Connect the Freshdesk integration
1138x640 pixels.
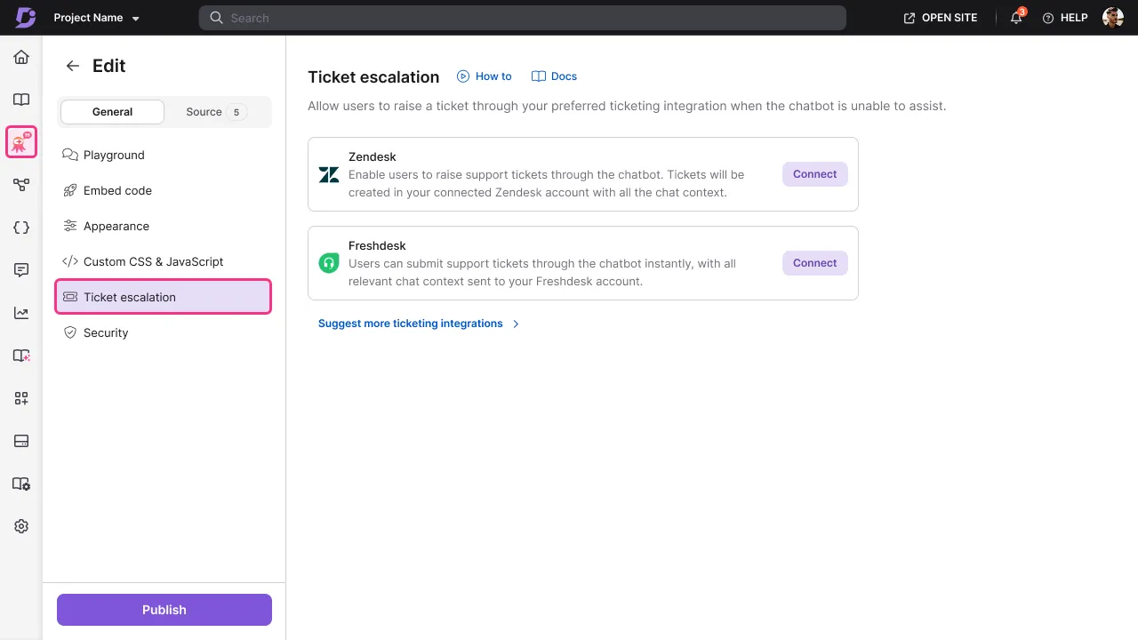[x=815, y=263]
